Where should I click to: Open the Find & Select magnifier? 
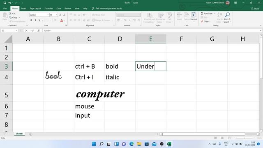tap(227, 17)
